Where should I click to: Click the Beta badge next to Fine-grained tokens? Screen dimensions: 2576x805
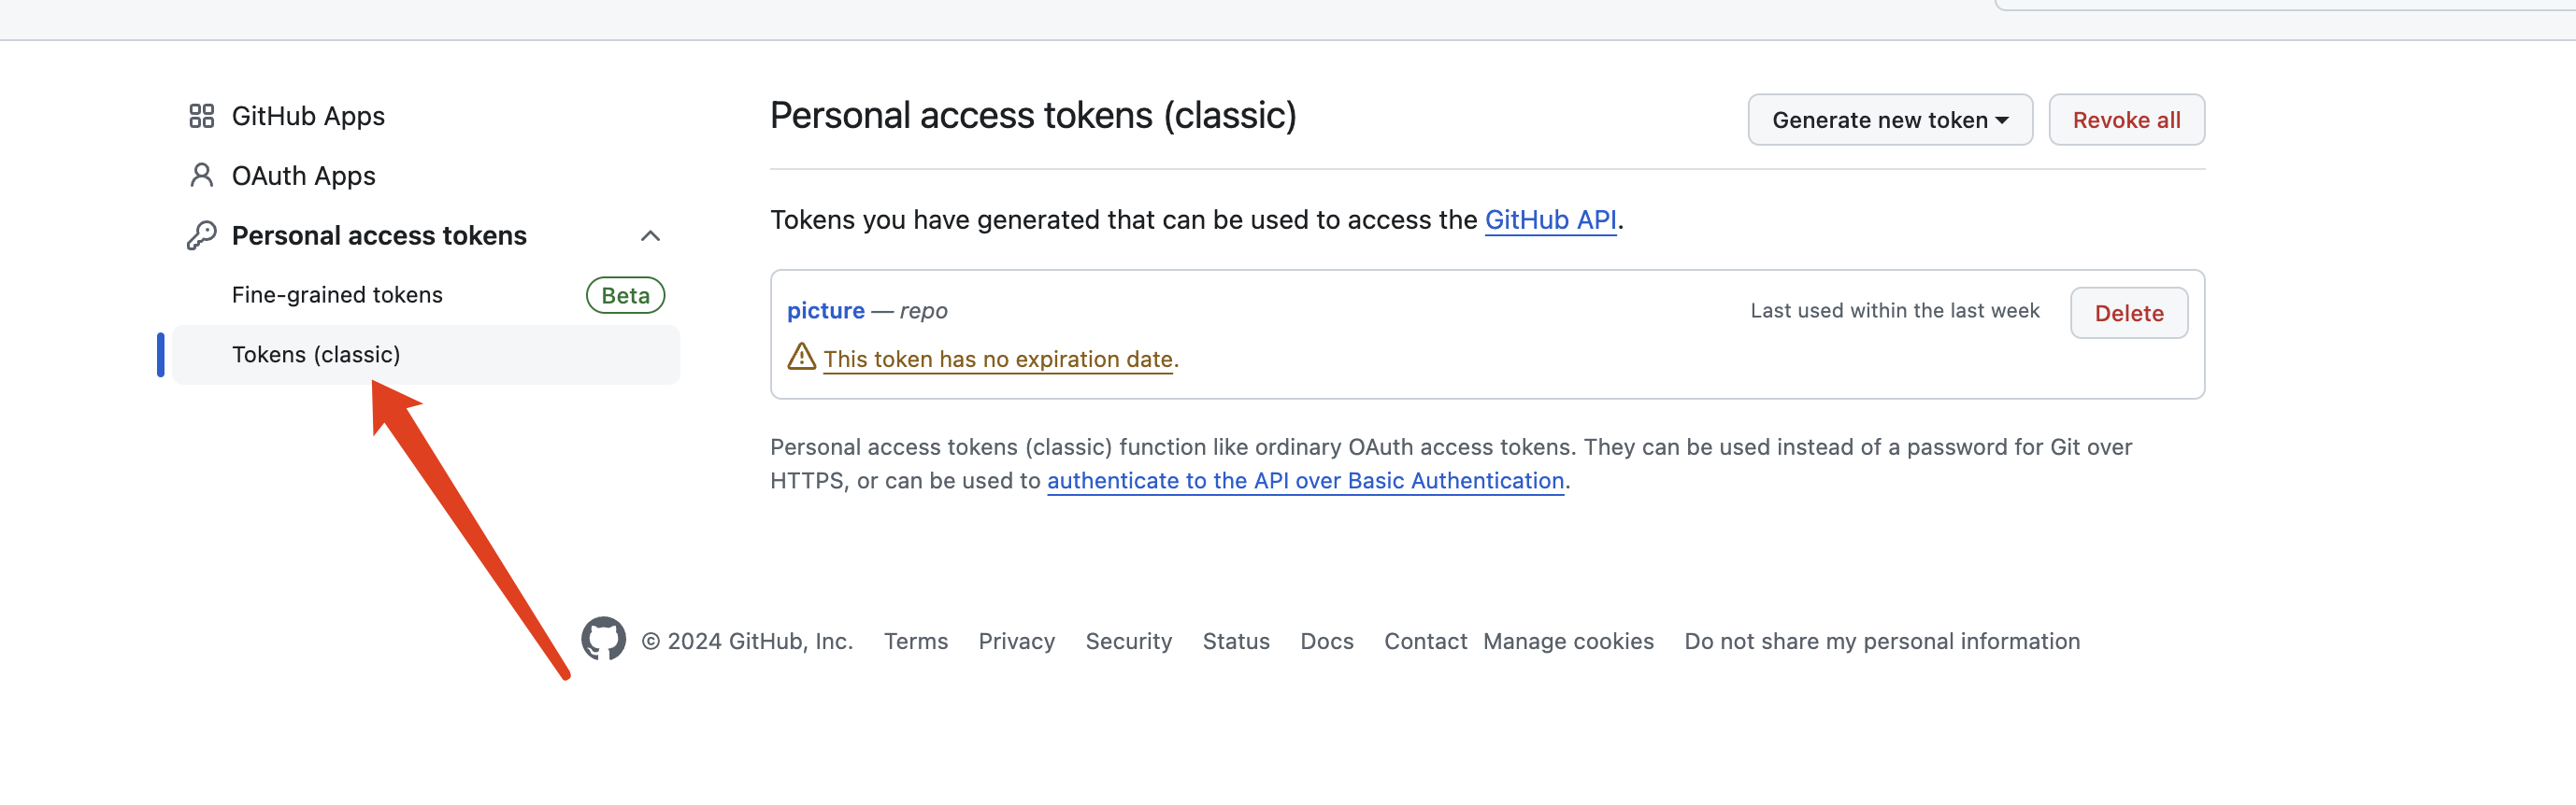(625, 296)
